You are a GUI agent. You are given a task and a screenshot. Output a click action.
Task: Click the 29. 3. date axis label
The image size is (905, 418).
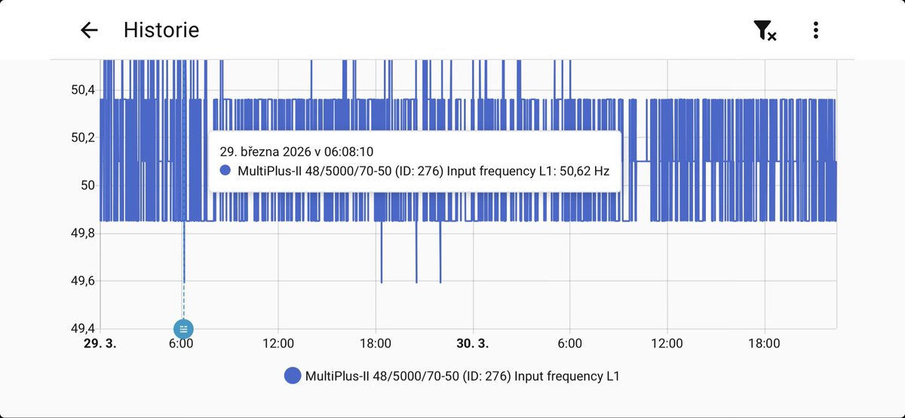(100, 343)
